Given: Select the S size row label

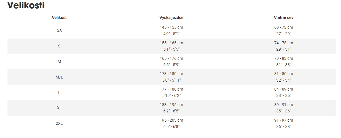Looking at the screenshot, I should 59,46.
